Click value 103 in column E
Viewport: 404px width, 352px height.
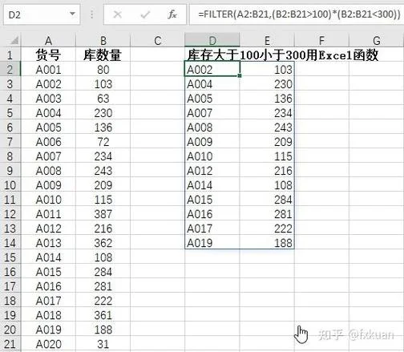coord(267,70)
